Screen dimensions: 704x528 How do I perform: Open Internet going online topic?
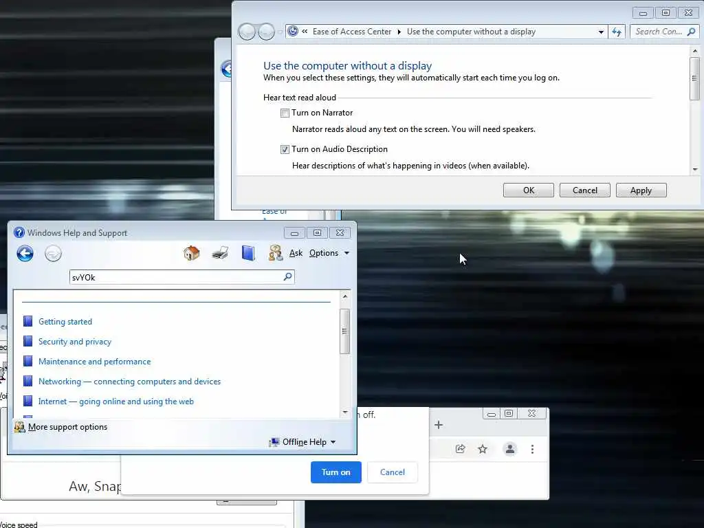116,401
